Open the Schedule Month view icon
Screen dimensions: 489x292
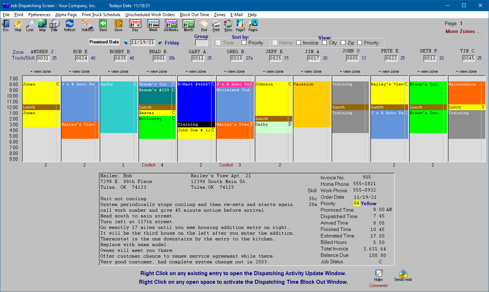click(188, 25)
